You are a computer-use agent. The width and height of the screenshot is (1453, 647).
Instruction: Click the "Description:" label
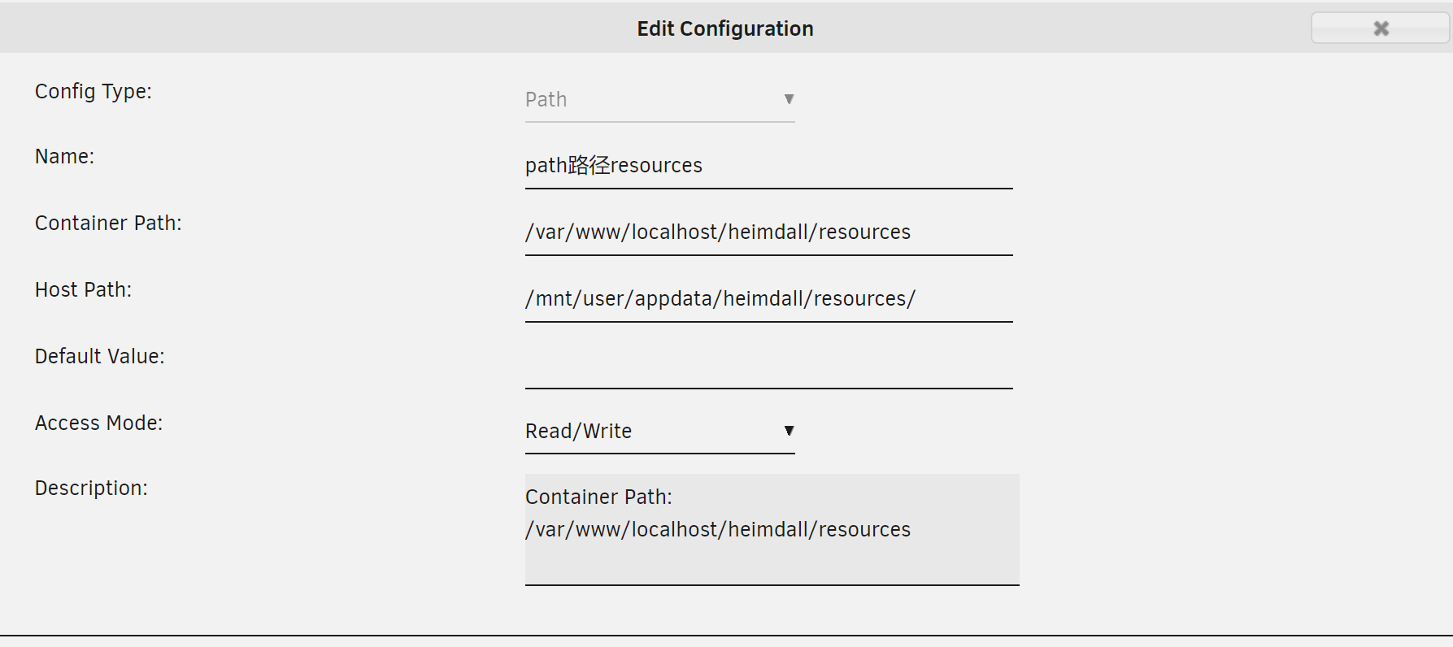pyautogui.click(x=91, y=489)
